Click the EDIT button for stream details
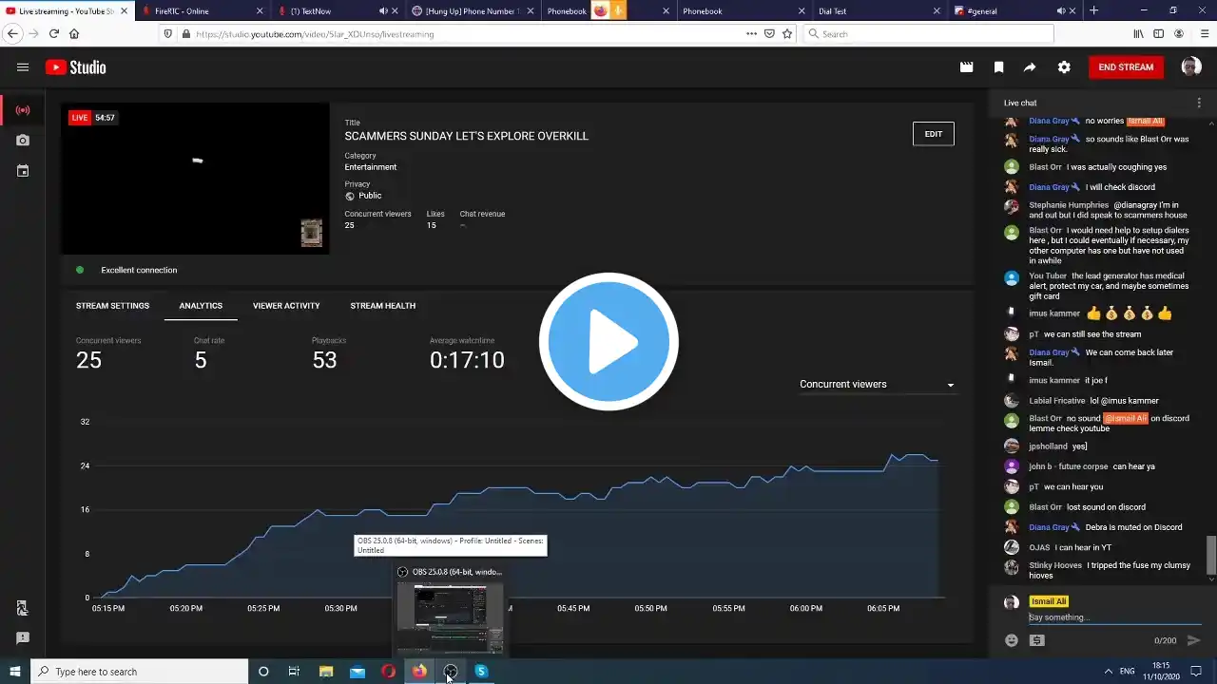Screen dimensions: 1217x684 [x=934, y=134]
